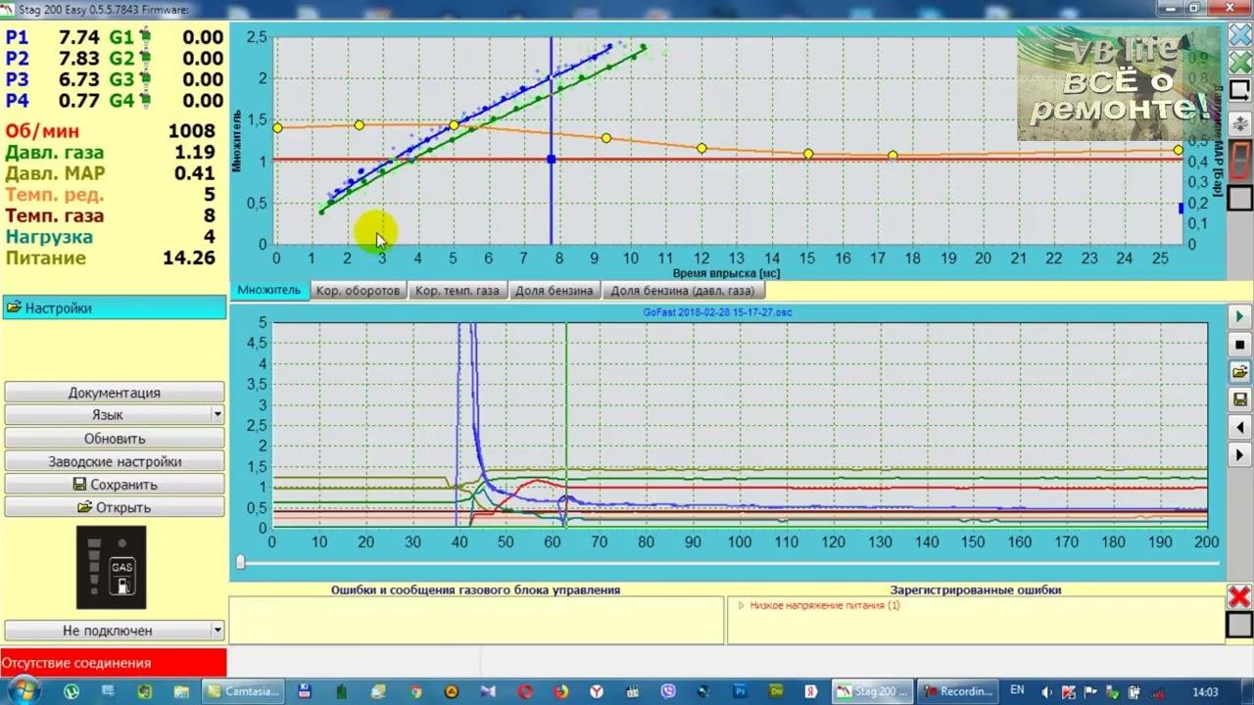Image resolution: width=1254 pixels, height=705 pixels.
Task: Expand the Низкое напряжение питания error entry
Action: click(742, 606)
